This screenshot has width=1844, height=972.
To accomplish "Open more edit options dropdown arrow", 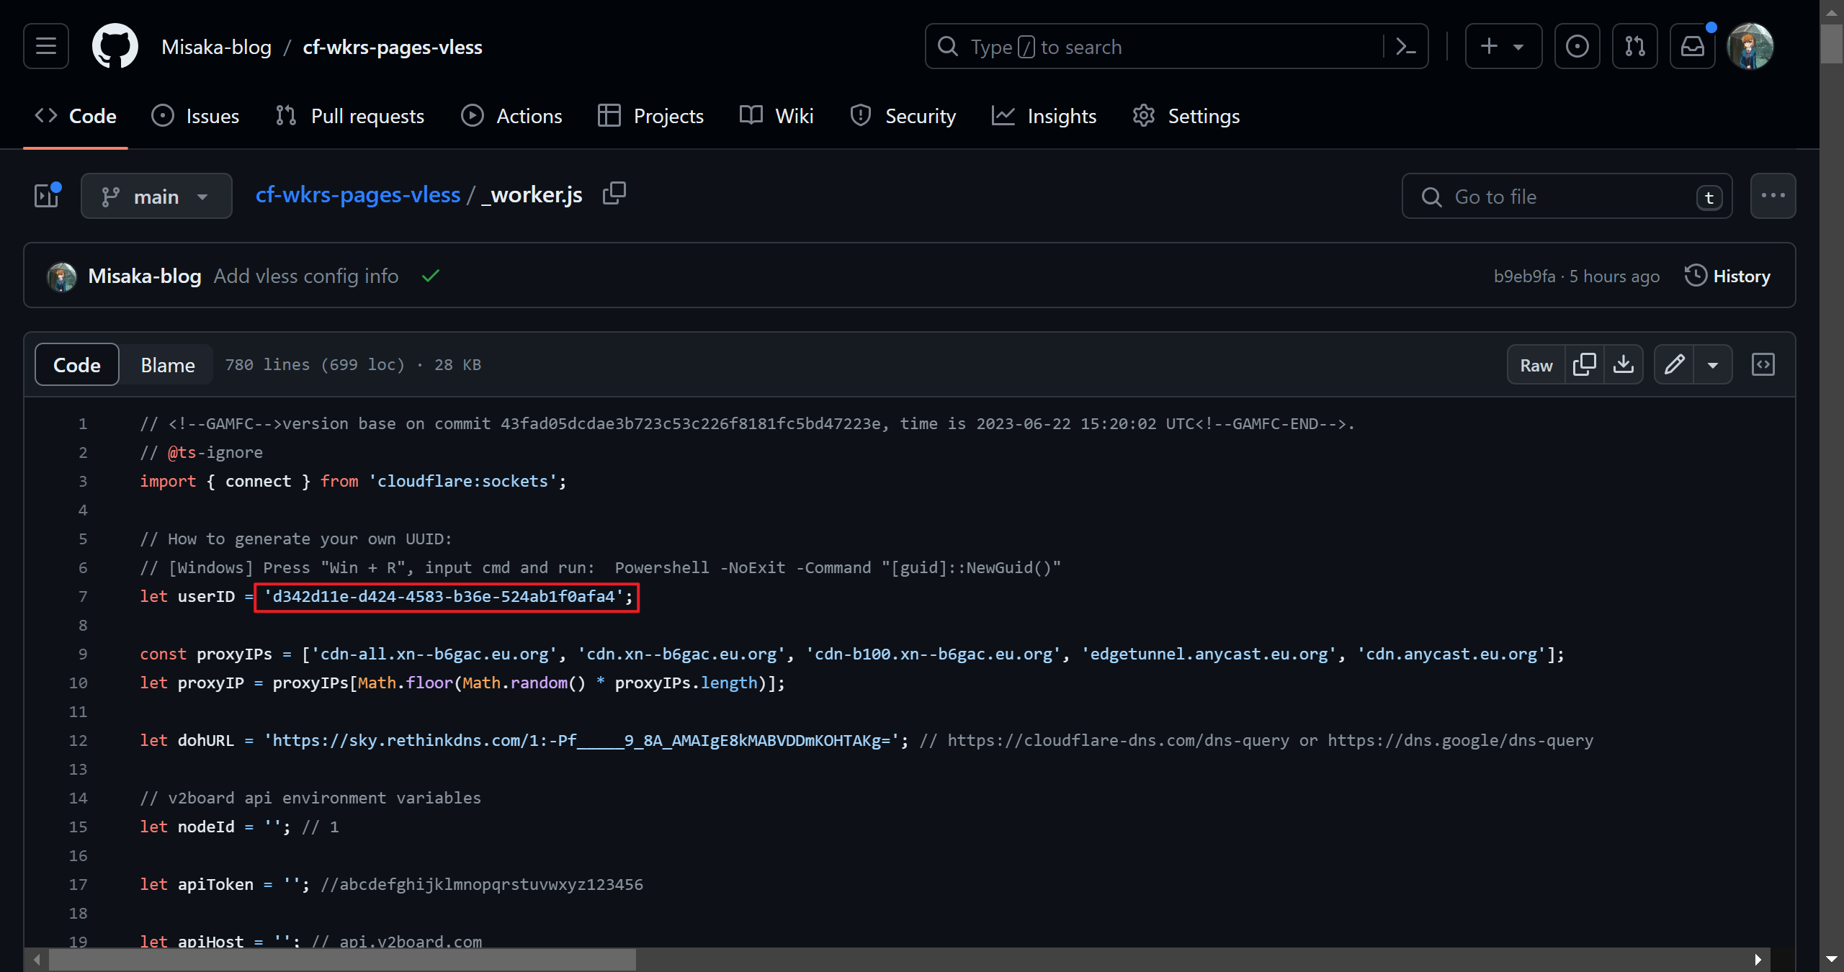I will 1713,365.
